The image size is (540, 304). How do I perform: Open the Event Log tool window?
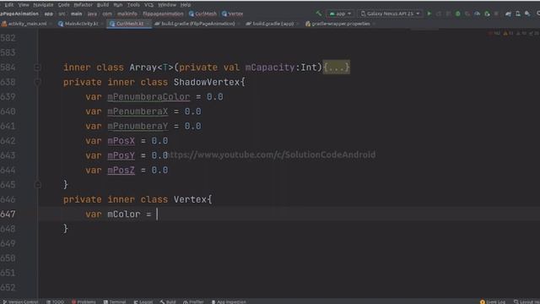tap(493, 301)
